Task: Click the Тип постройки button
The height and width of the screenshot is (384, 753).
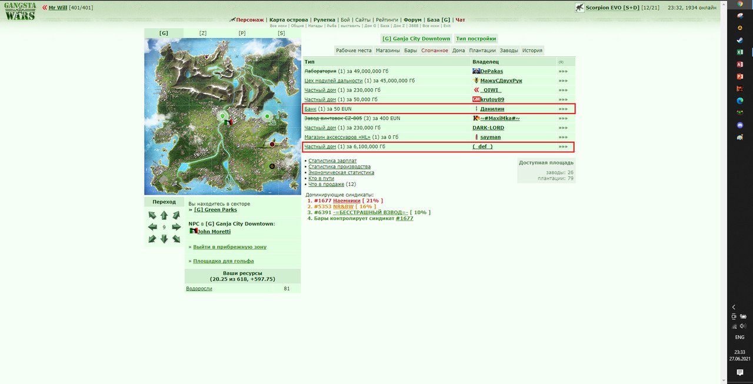Action: 475,39
